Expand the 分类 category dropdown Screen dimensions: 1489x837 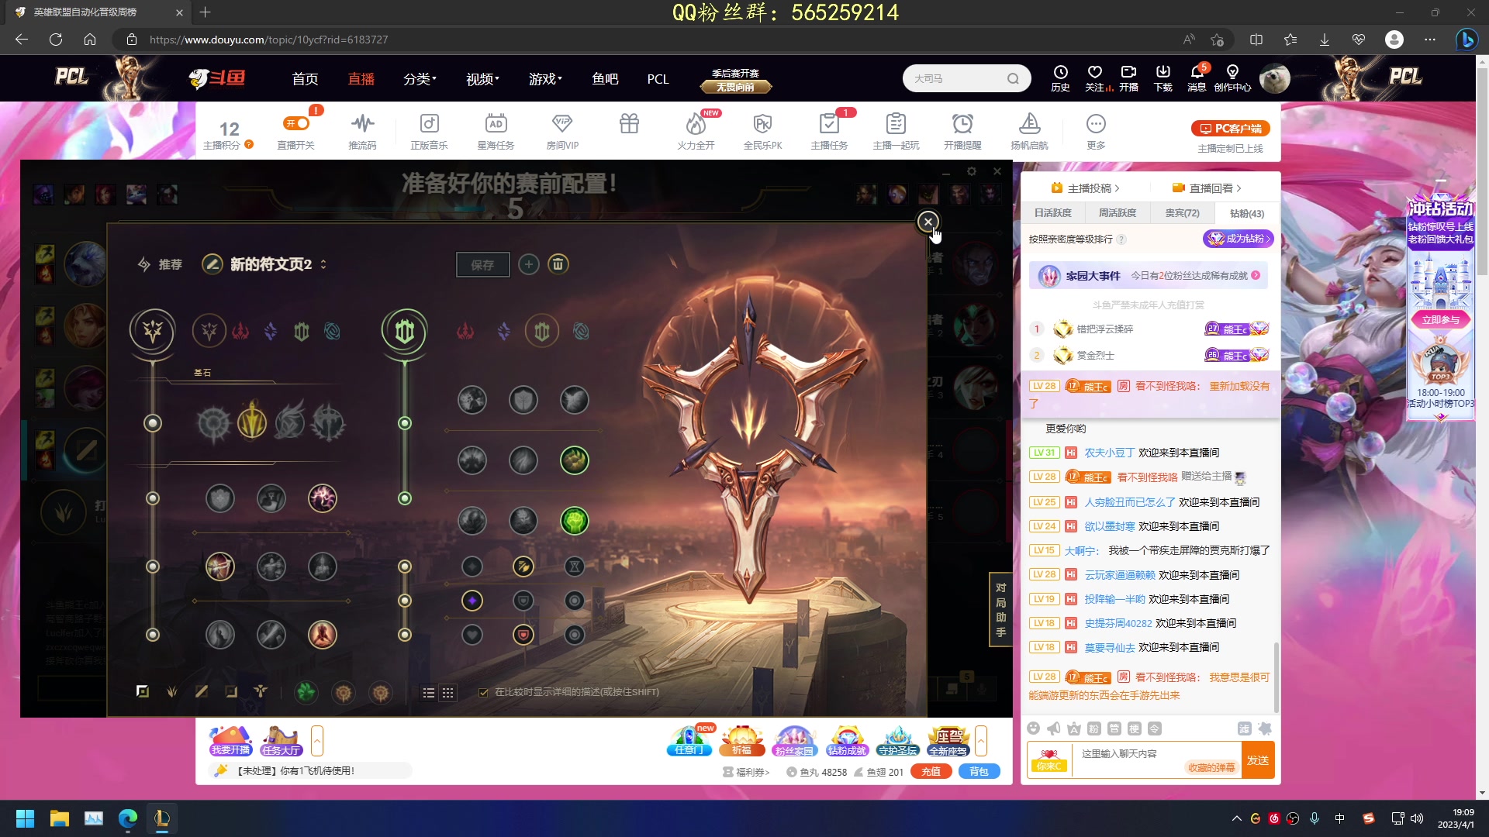pyautogui.click(x=419, y=78)
